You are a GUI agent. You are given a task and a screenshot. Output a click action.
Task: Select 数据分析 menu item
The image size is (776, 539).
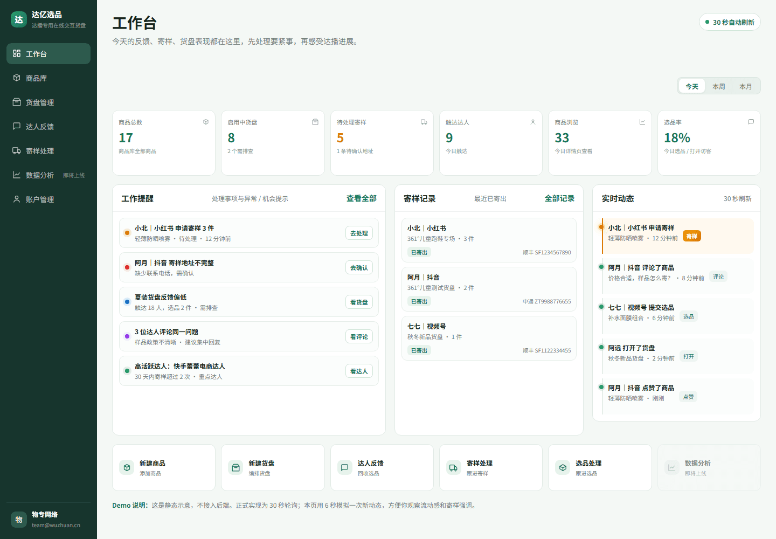tap(48, 175)
